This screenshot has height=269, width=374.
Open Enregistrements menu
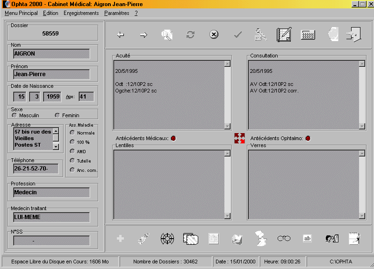(x=81, y=13)
